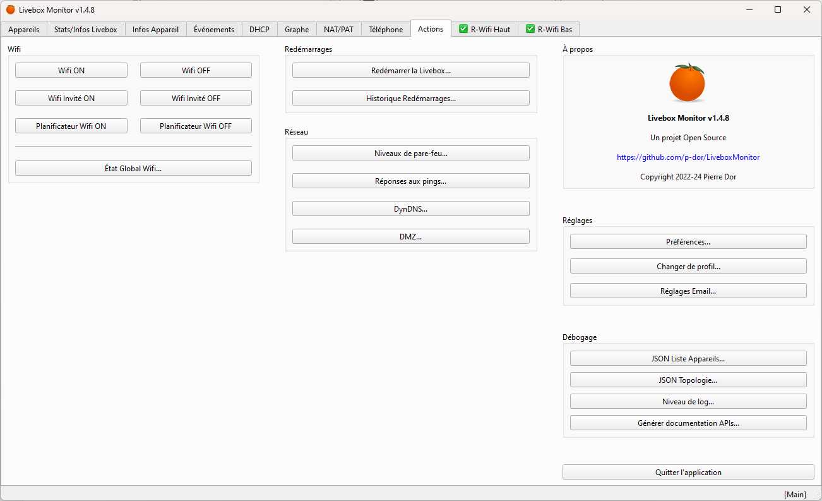
Task: Close the Livebox Monitor window
Action: (807, 9)
